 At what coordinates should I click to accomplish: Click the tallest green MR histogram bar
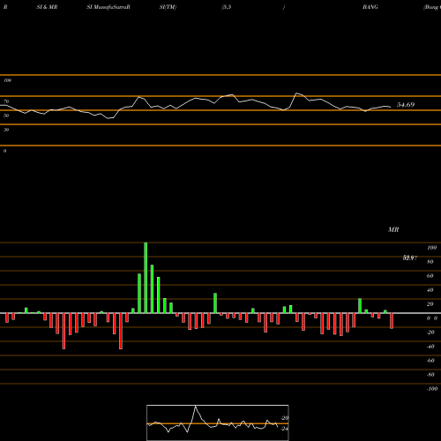146,278
